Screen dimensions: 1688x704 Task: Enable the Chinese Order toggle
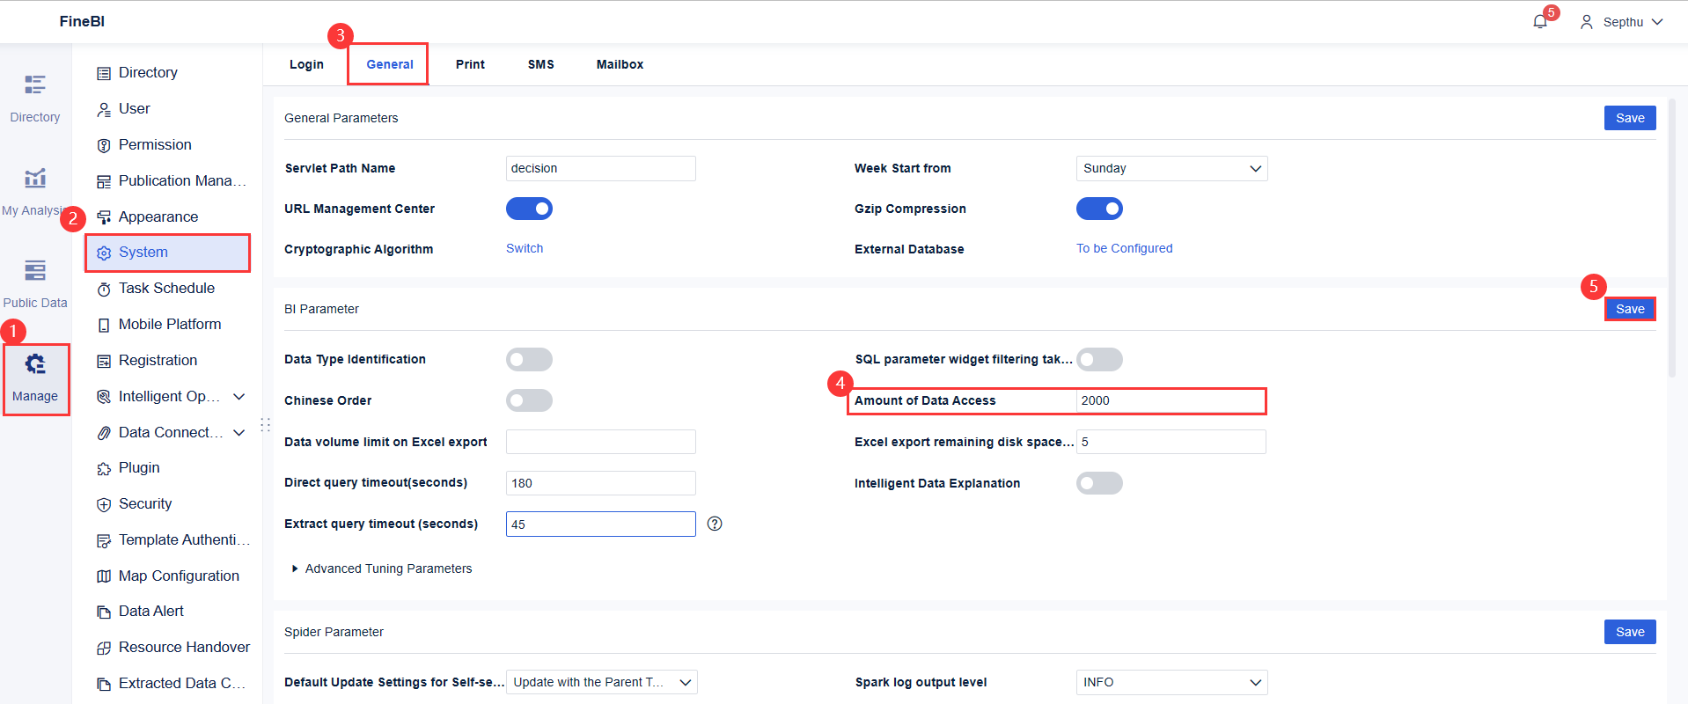tap(529, 400)
